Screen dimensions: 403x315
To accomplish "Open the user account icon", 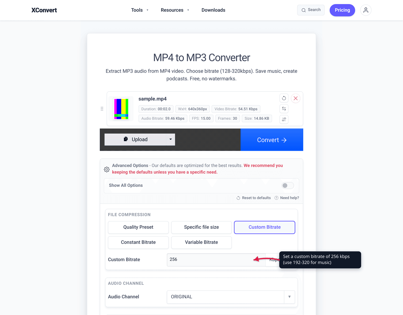I will click(366, 10).
